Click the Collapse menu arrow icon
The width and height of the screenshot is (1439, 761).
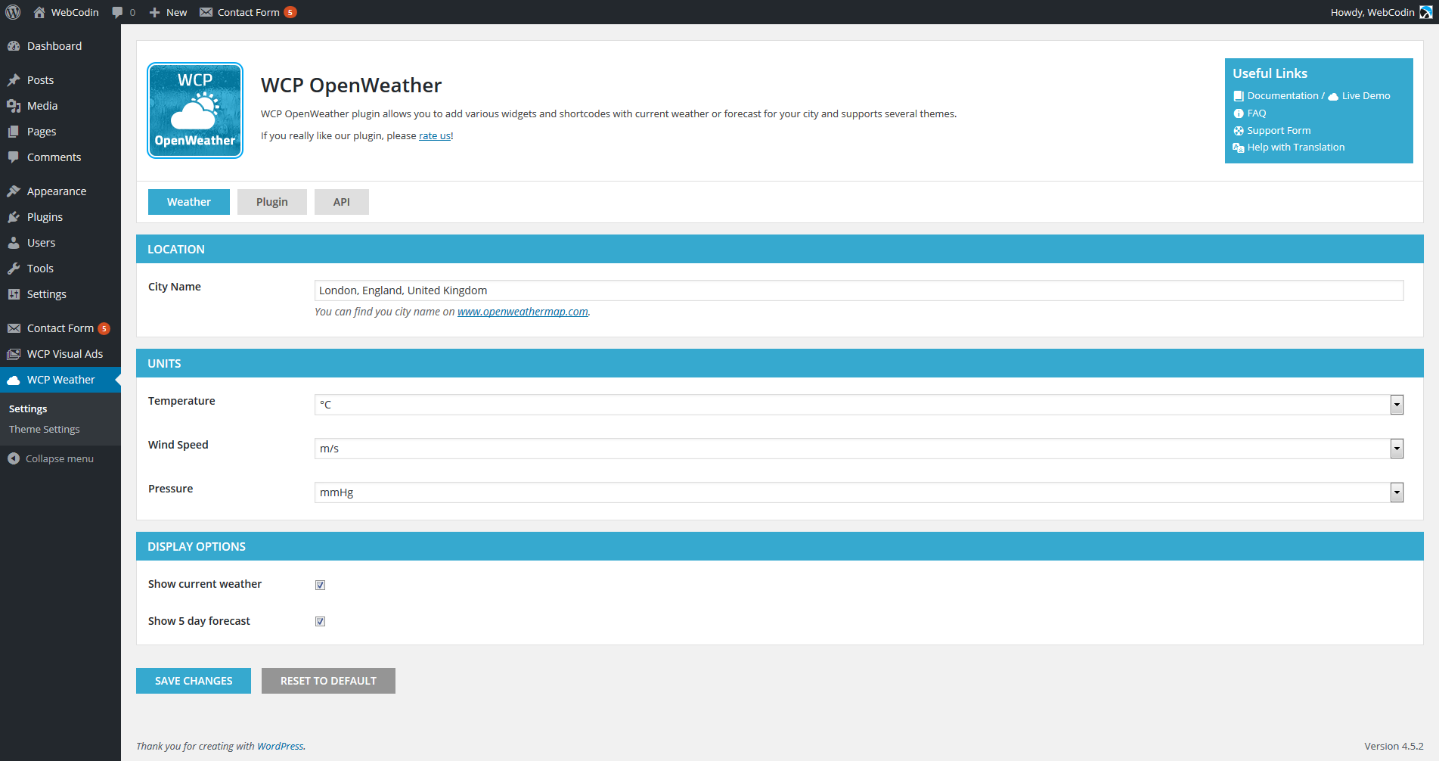pos(14,458)
